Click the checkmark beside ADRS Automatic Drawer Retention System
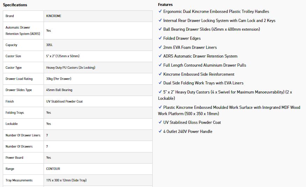Screen dimensions: 306x187 [x=160, y=56]
